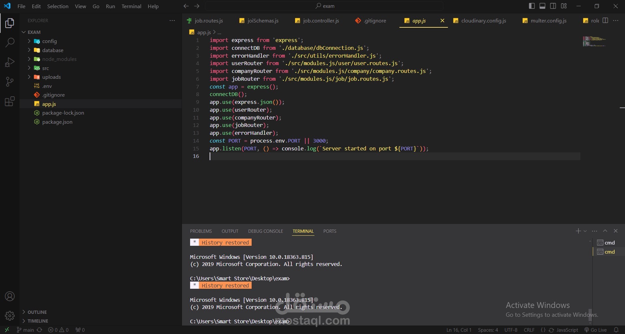The image size is (625, 334).
Task: Click ports forwarded indicator in status bar
Action: [80, 330]
